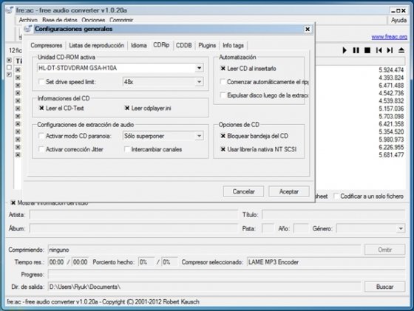Click the Comprimiendo field showing ninguno

(204, 250)
